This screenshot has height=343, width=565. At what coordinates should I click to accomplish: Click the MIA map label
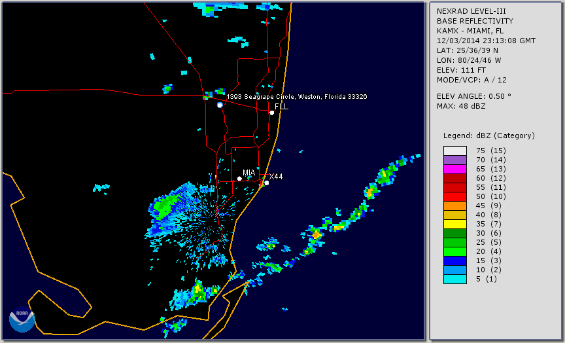pos(249,173)
